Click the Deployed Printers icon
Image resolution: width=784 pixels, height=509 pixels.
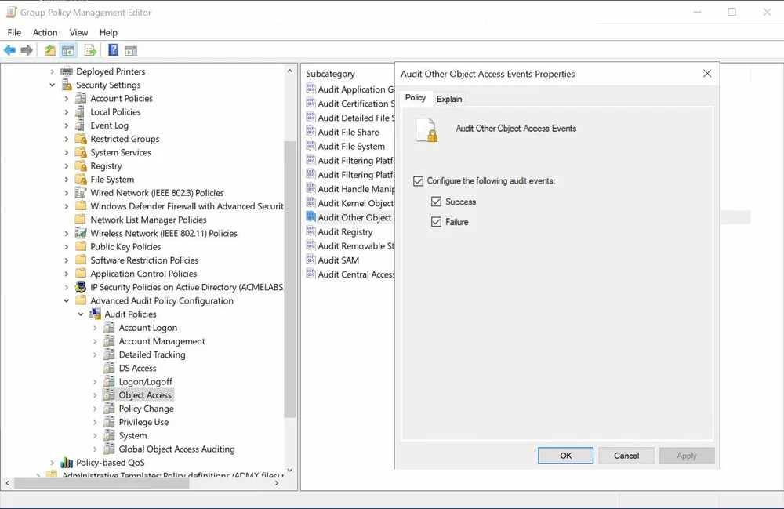click(67, 71)
